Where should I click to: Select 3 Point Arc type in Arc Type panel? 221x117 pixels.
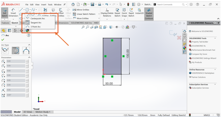pyautogui.click(x=26, y=51)
